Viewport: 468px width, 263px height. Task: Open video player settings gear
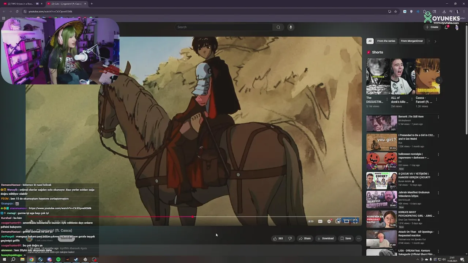(x=329, y=221)
